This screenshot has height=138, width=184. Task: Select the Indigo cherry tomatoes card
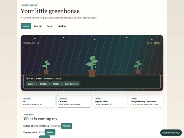coord(146,101)
